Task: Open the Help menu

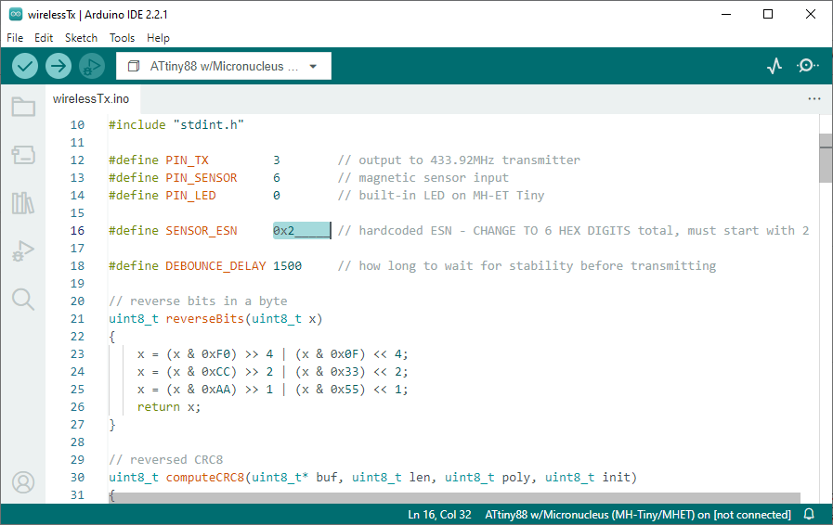Action: [x=158, y=38]
